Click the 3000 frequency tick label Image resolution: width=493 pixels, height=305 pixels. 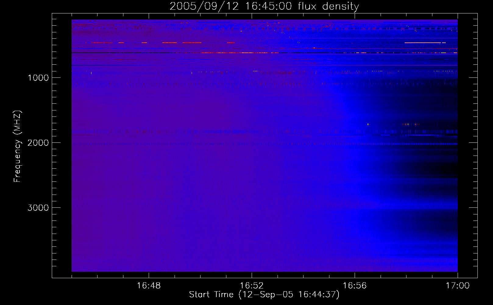click(38, 208)
